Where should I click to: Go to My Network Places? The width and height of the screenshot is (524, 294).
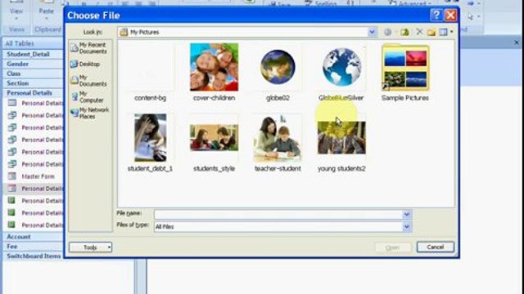[89, 113]
